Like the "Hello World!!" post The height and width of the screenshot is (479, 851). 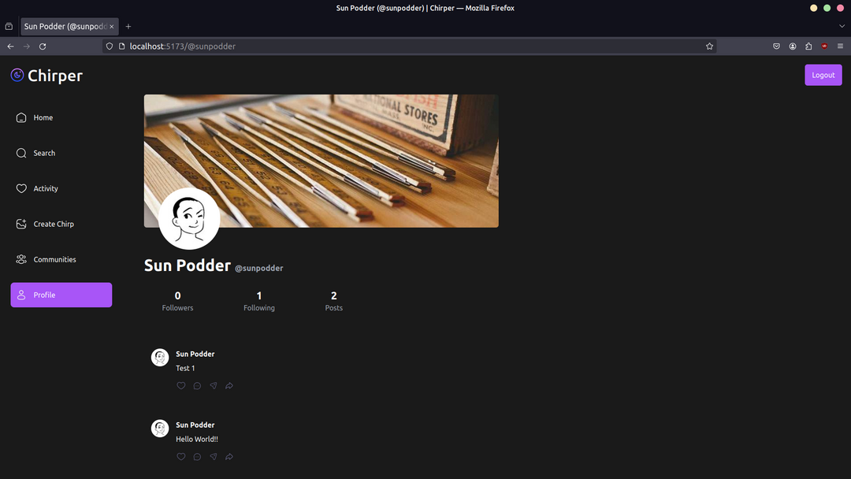[181, 457]
